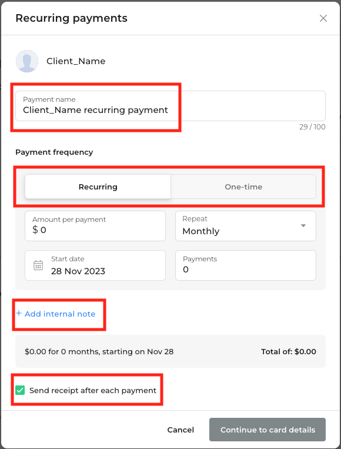Uncheck the green Send receipt checkbox

click(x=20, y=390)
